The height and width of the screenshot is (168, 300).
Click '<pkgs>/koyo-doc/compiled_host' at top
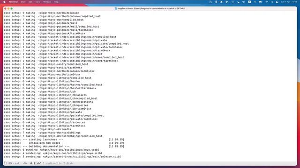point(44,20)
